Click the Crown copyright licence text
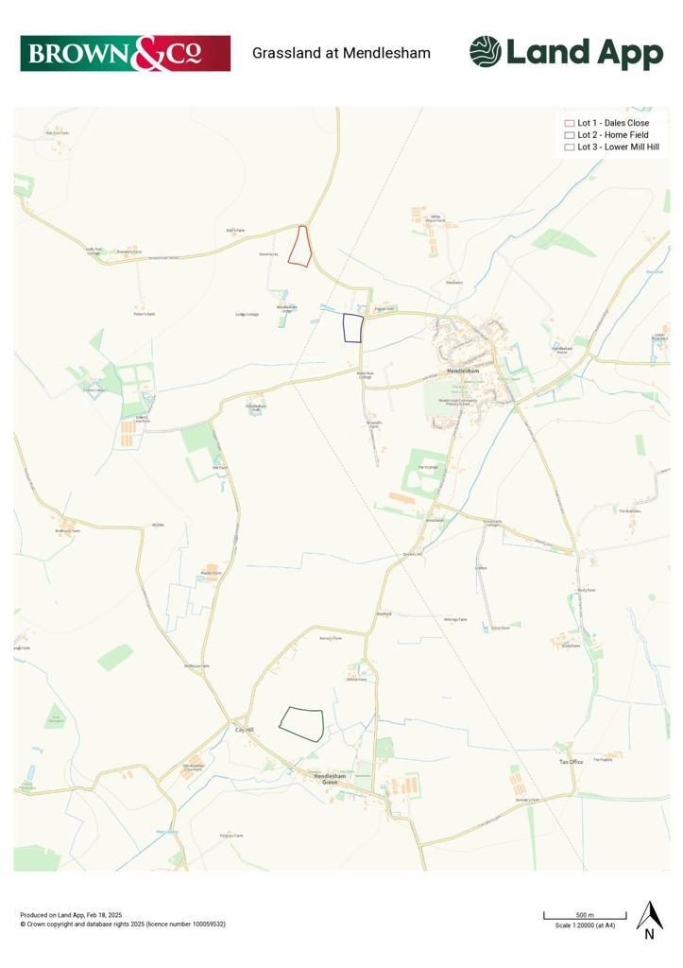The image size is (683, 968). (x=123, y=925)
